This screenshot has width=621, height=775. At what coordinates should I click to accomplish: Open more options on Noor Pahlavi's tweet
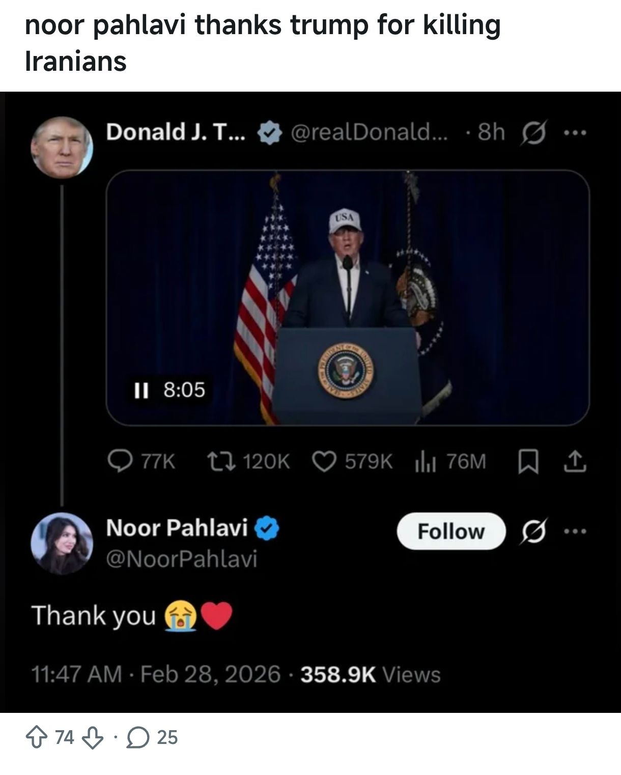click(576, 531)
